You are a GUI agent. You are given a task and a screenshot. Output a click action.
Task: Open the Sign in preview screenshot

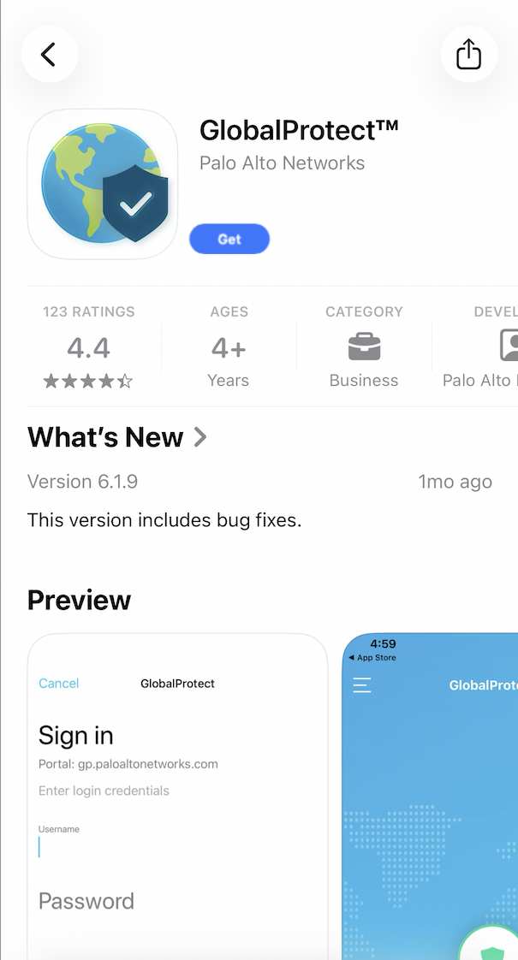178,797
